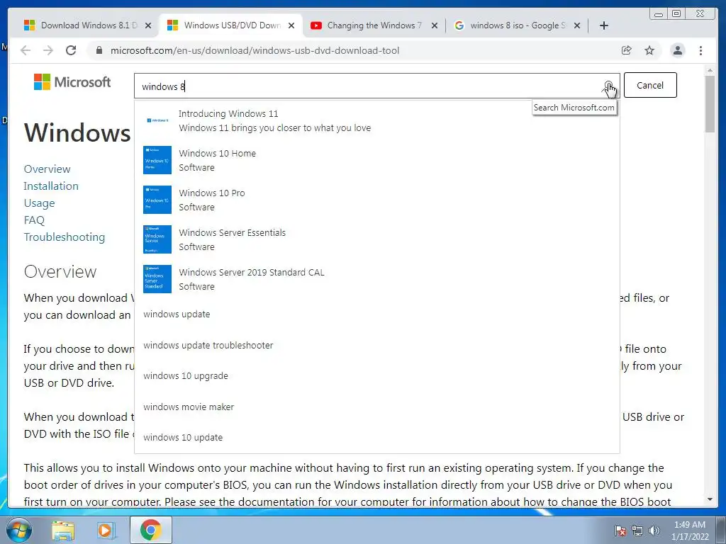
Task: Select Windows Server 2019 Standard CAL title
Action: 252,273
